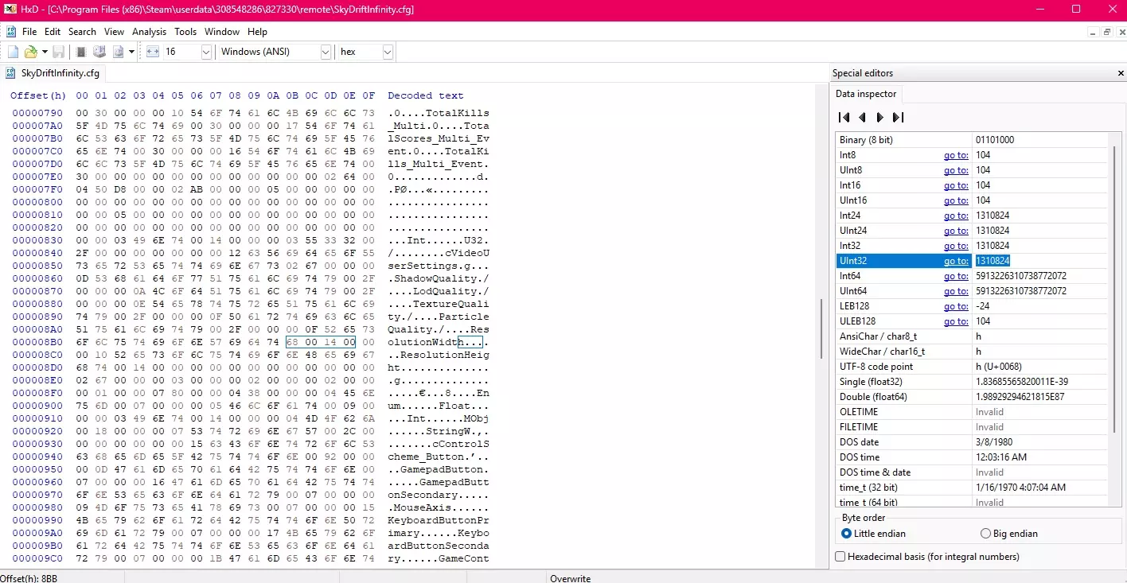Click the Open file folder icon
Image resolution: width=1127 pixels, height=583 pixels.
click(x=30, y=52)
